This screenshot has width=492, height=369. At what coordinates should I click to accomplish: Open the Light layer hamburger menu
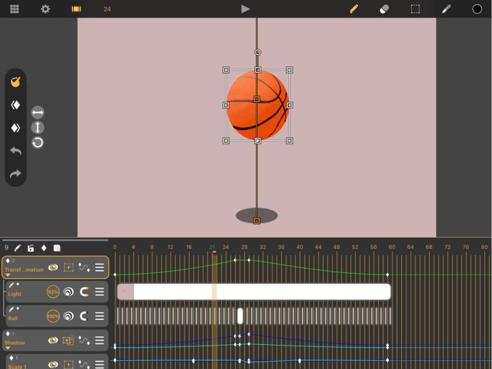(99, 292)
